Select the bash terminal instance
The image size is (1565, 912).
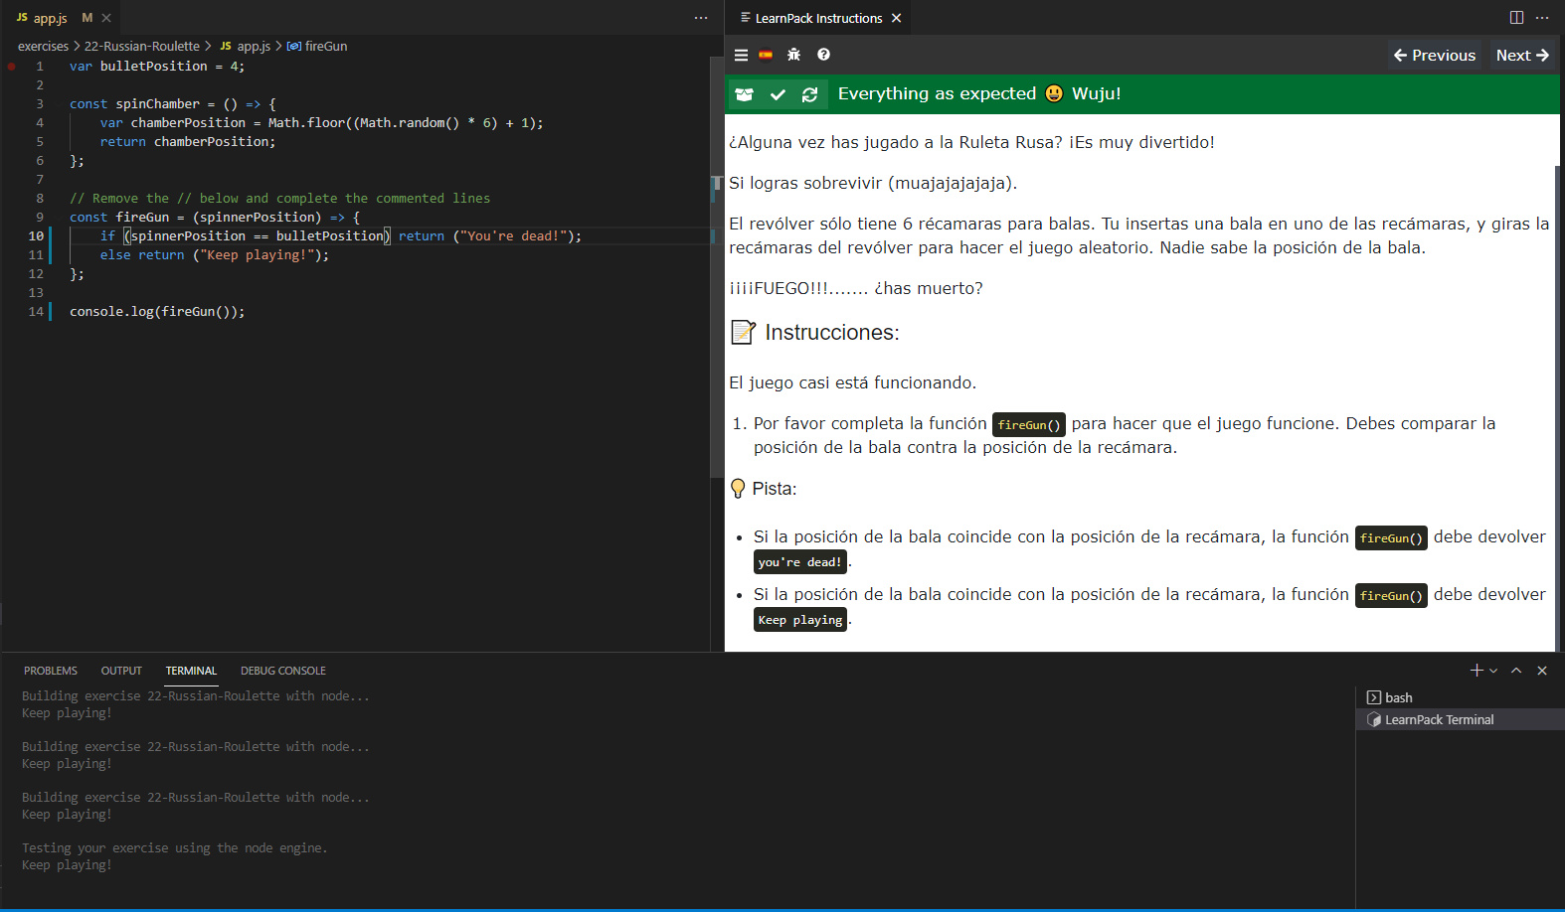(x=1460, y=697)
